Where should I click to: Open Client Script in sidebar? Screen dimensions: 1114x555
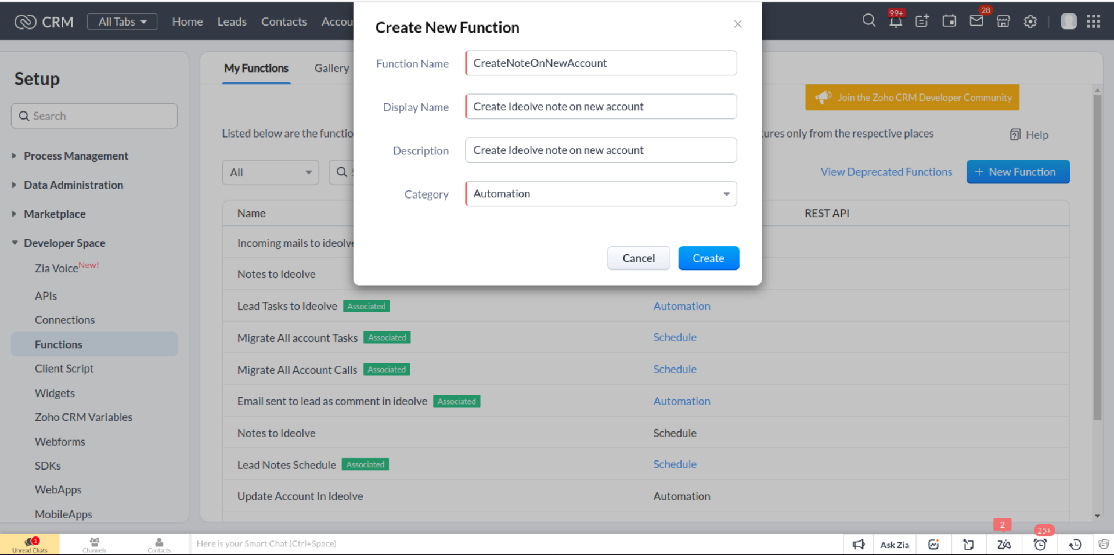[x=64, y=369]
